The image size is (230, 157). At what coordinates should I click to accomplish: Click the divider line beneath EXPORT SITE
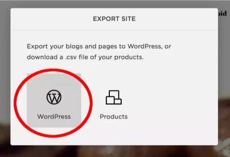pos(114,30)
